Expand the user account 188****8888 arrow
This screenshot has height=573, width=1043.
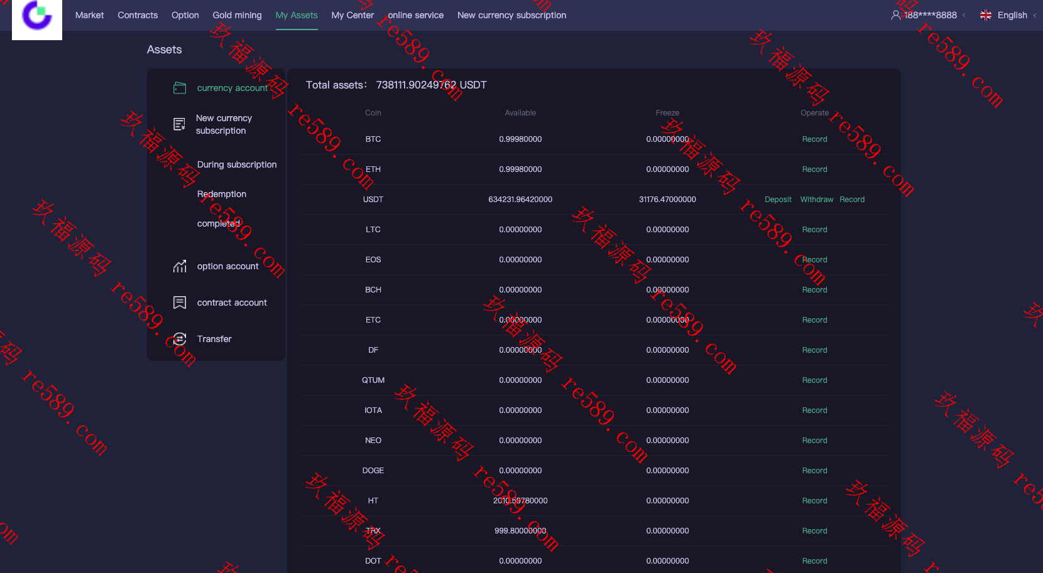pos(964,15)
